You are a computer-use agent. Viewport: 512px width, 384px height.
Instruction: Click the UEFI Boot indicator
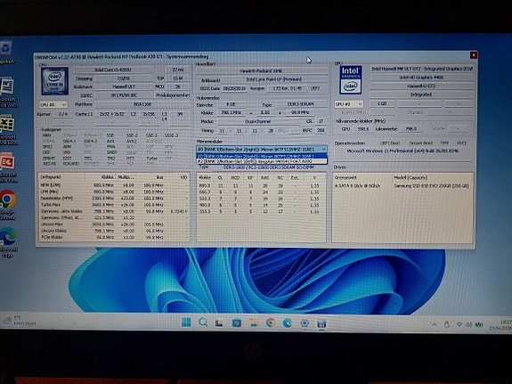390,143
